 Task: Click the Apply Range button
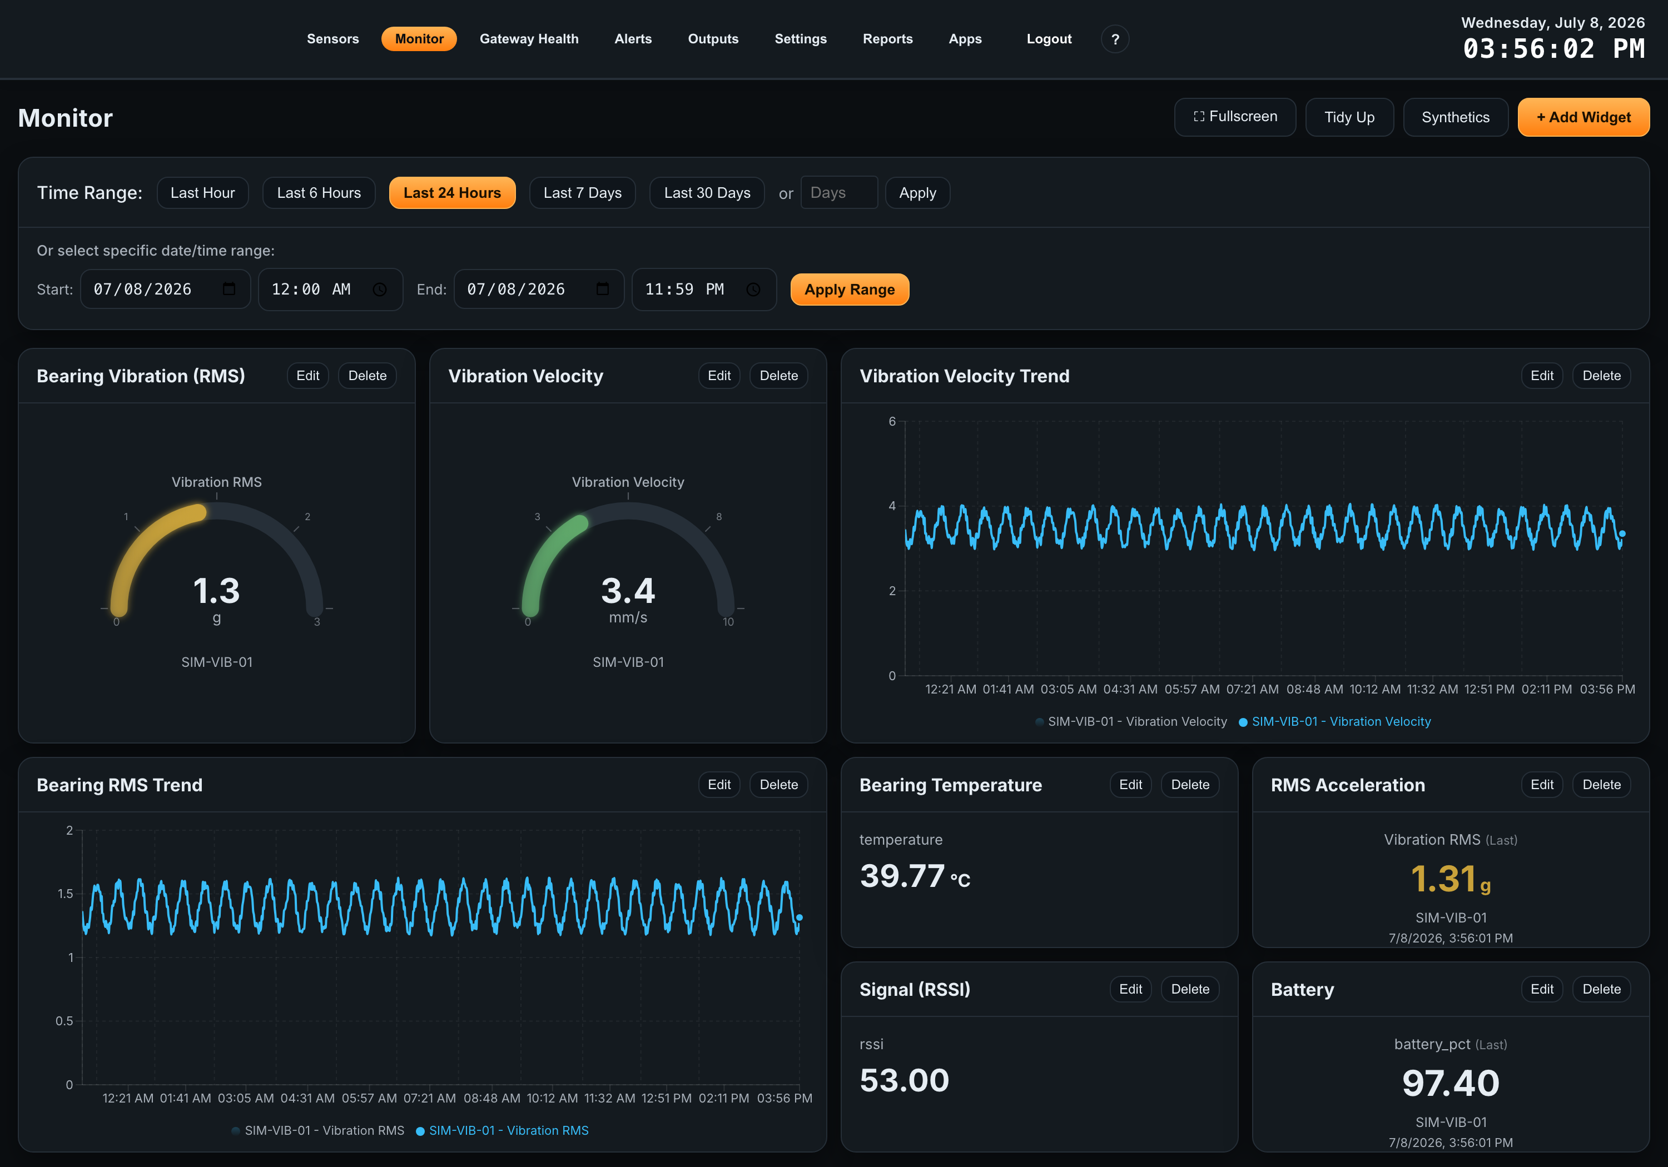tap(849, 290)
